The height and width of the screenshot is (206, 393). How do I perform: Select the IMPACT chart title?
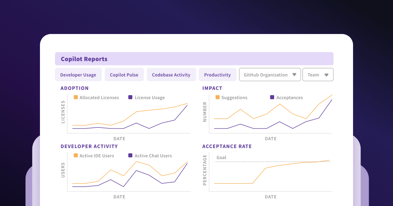pyautogui.click(x=212, y=88)
